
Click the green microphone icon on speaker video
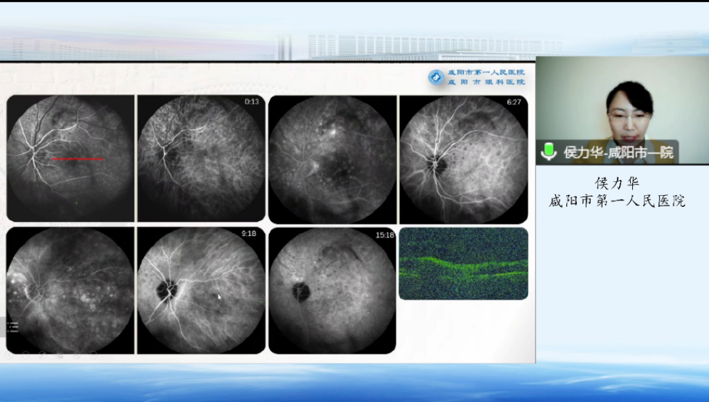548,152
